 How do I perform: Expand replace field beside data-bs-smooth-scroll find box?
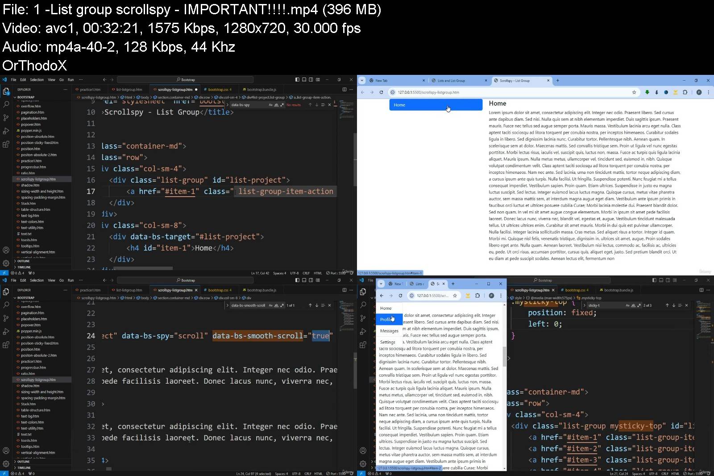(x=227, y=305)
